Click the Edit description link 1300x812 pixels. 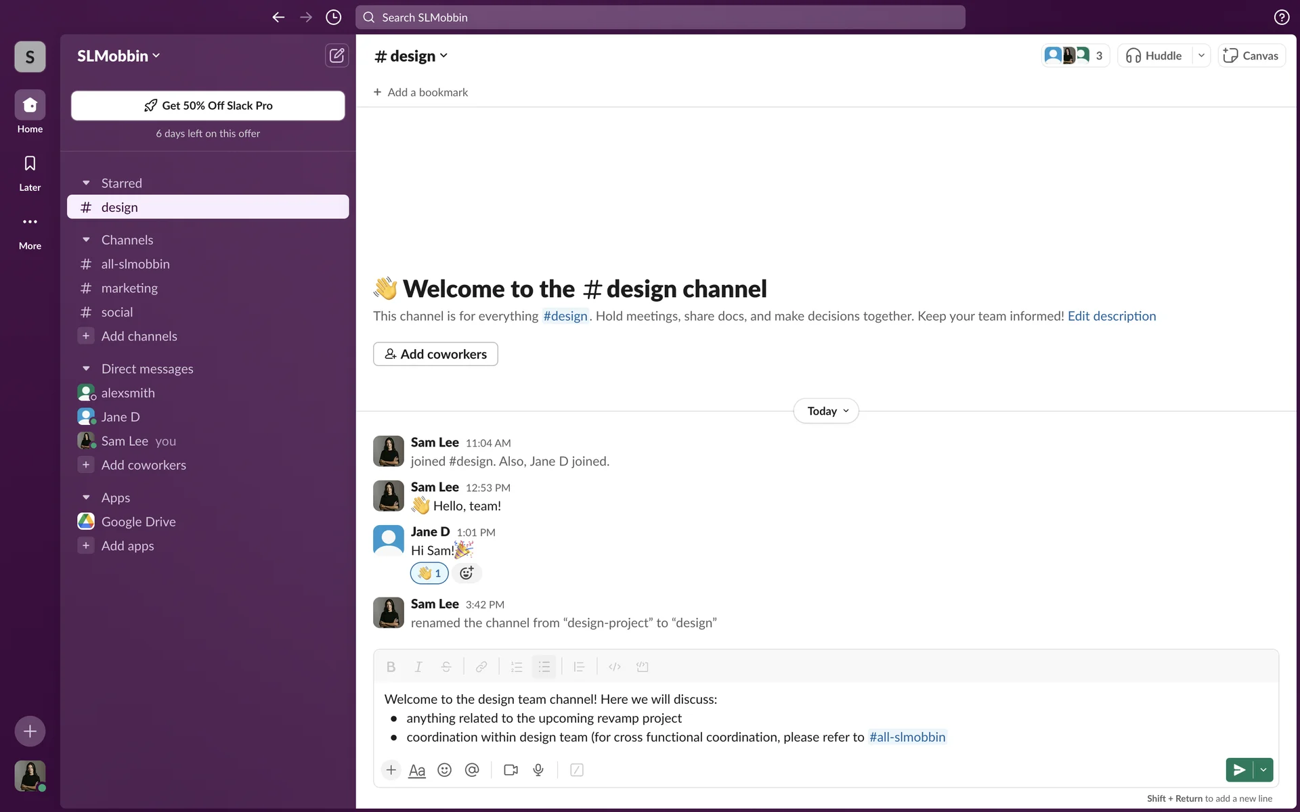pos(1112,316)
